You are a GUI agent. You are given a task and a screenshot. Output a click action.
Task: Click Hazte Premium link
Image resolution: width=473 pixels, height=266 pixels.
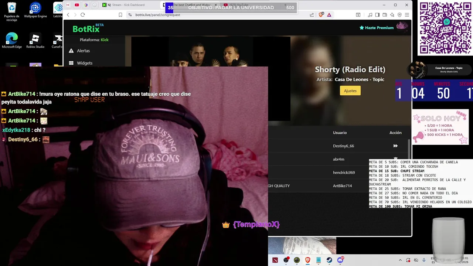(377, 28)
